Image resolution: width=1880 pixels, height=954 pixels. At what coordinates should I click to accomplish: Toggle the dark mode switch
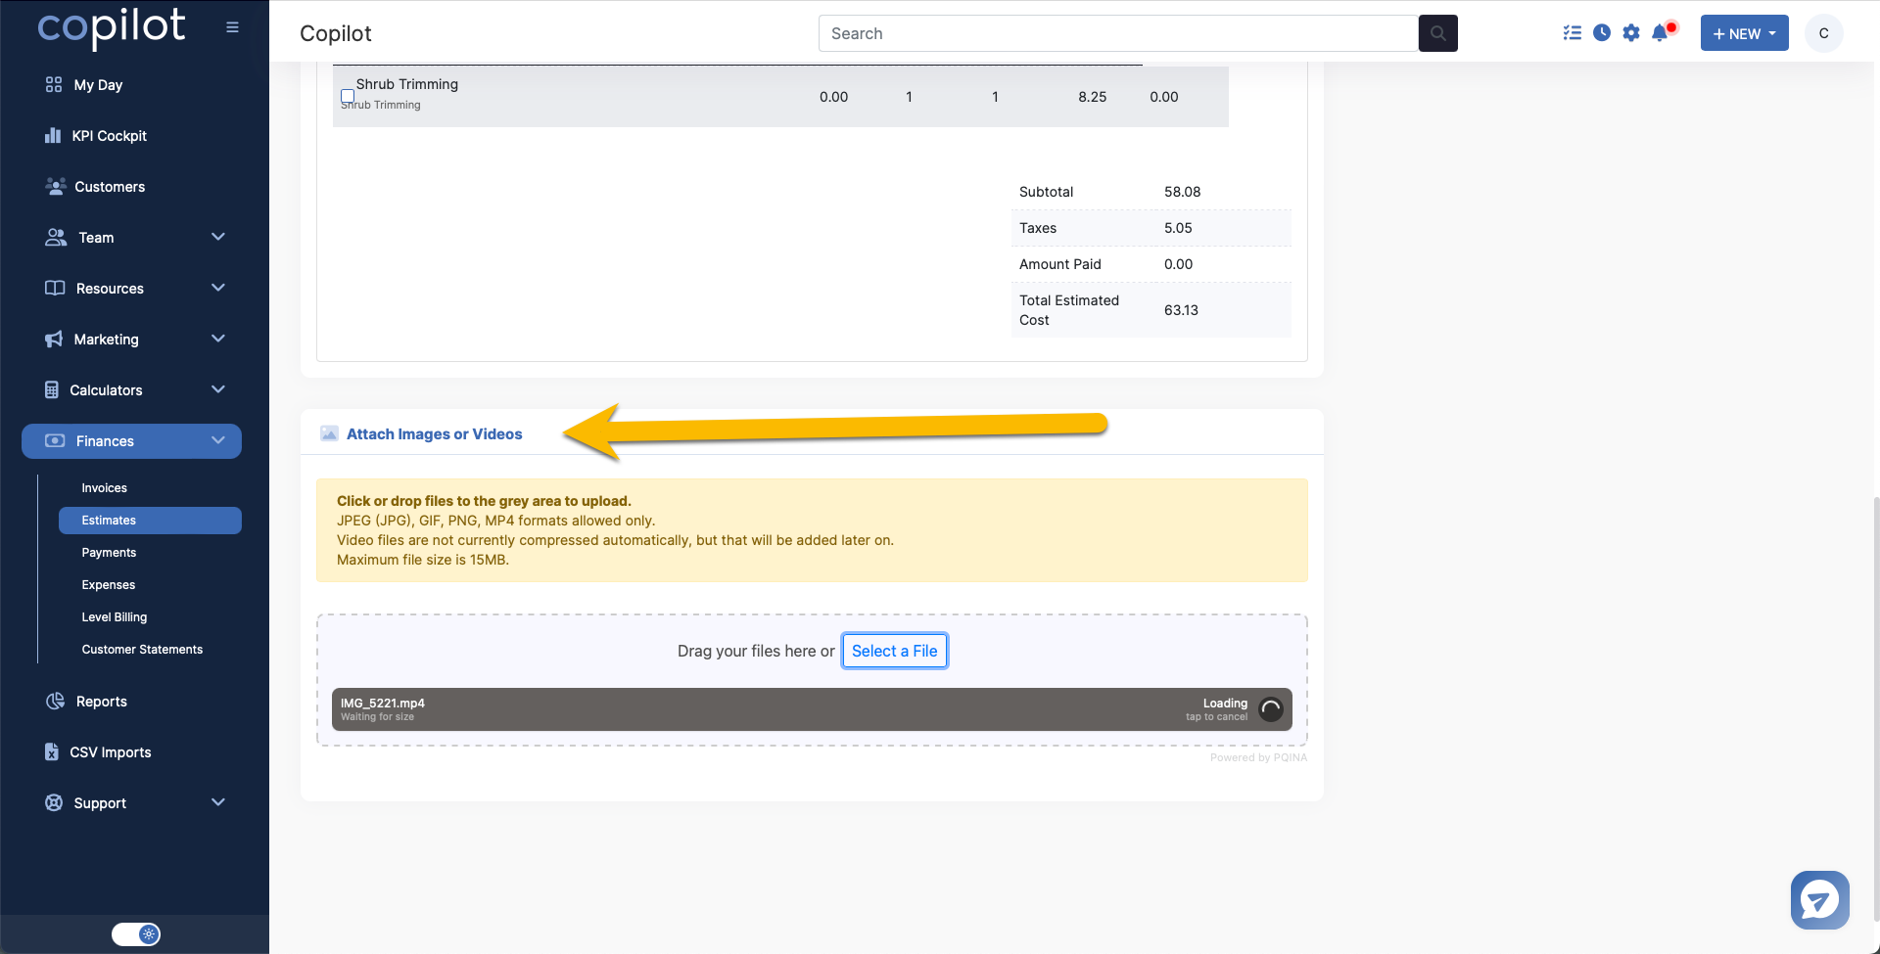pos(135,934)
